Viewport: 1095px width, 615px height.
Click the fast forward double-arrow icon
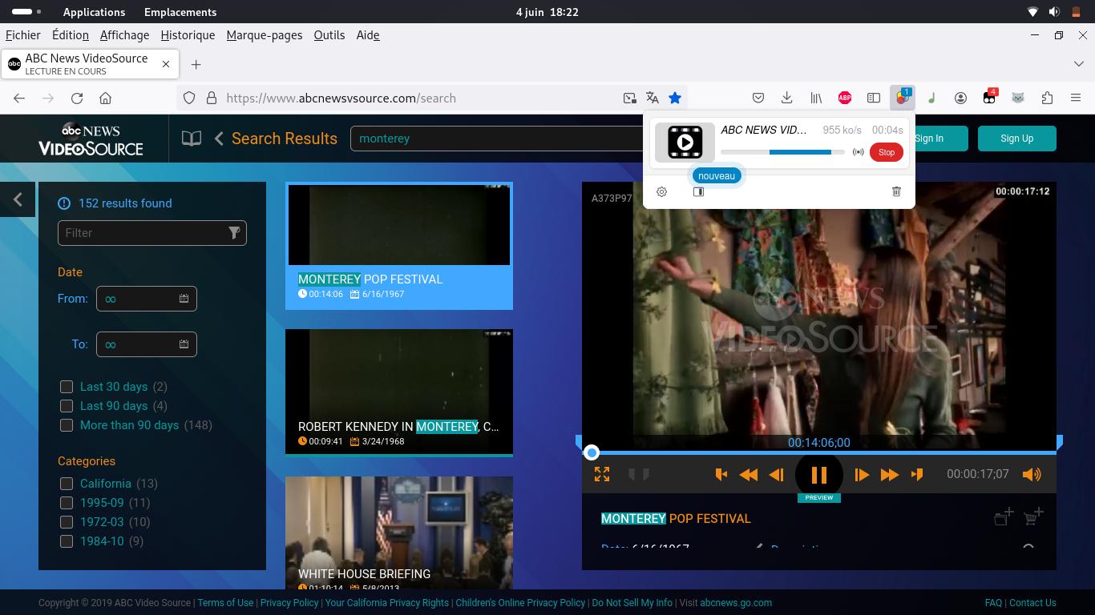tap(889, 475)
